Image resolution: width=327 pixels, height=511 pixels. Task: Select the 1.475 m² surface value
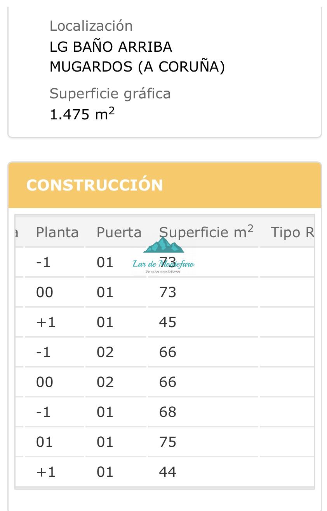(x=82, y=114)
